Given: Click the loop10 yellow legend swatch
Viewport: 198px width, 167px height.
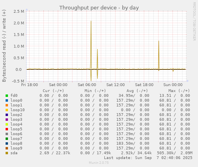Looking at the screenshot, I should point(7,110).
